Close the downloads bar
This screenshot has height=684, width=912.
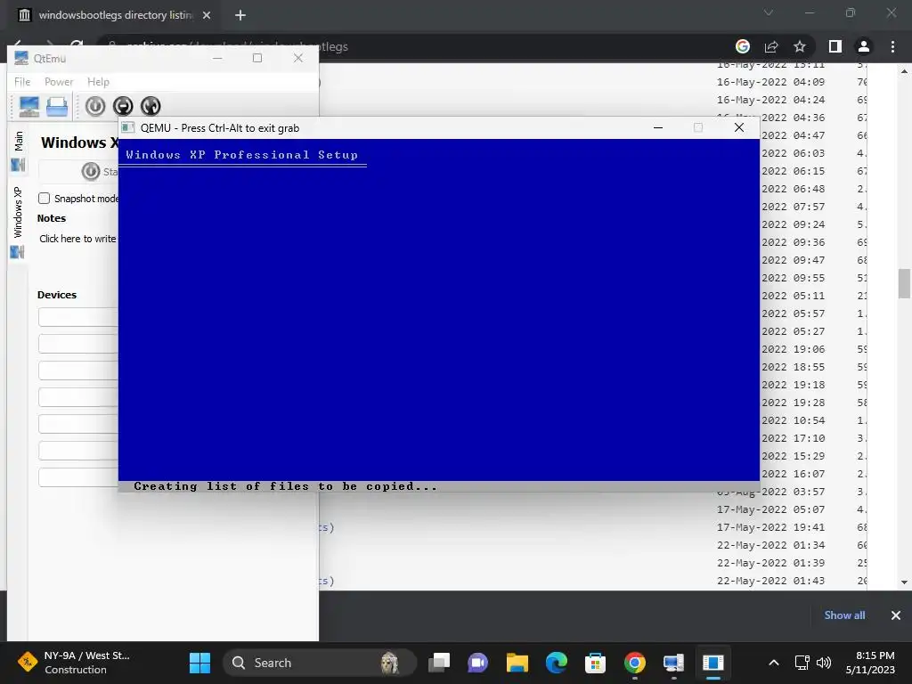pos(896,615)
